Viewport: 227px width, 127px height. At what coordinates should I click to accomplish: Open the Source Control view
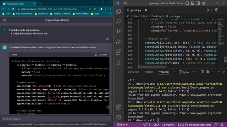[118, 31]
